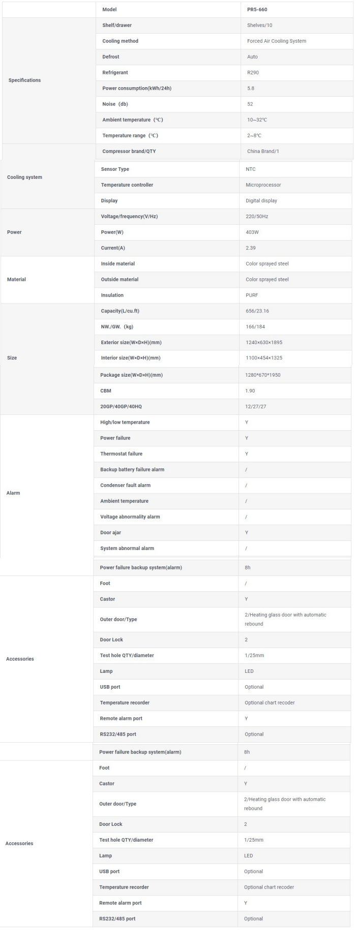Click the Door ajar row label

[x=110, y=533]
